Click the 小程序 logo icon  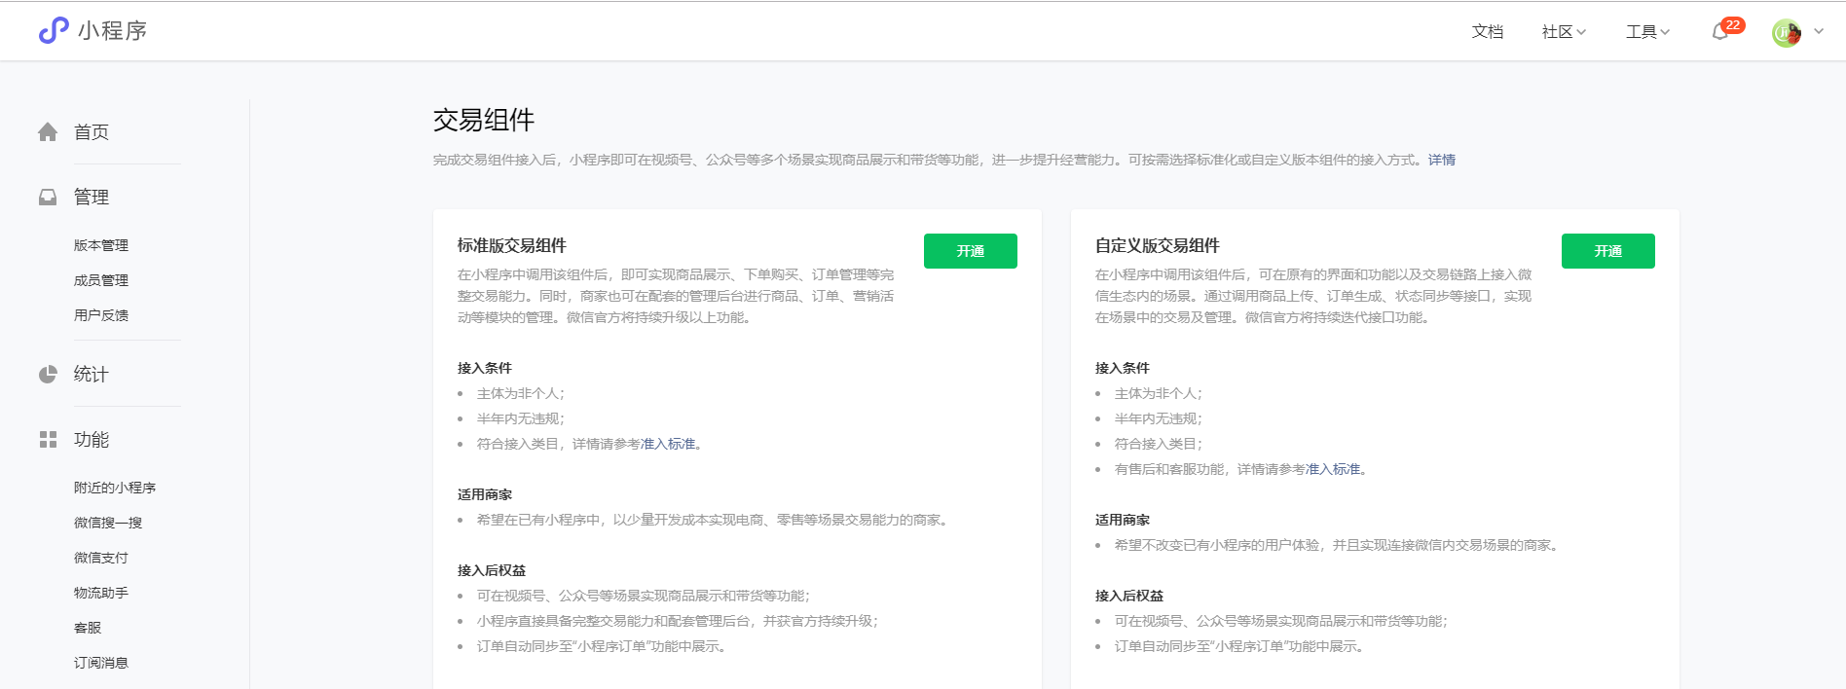54,31
